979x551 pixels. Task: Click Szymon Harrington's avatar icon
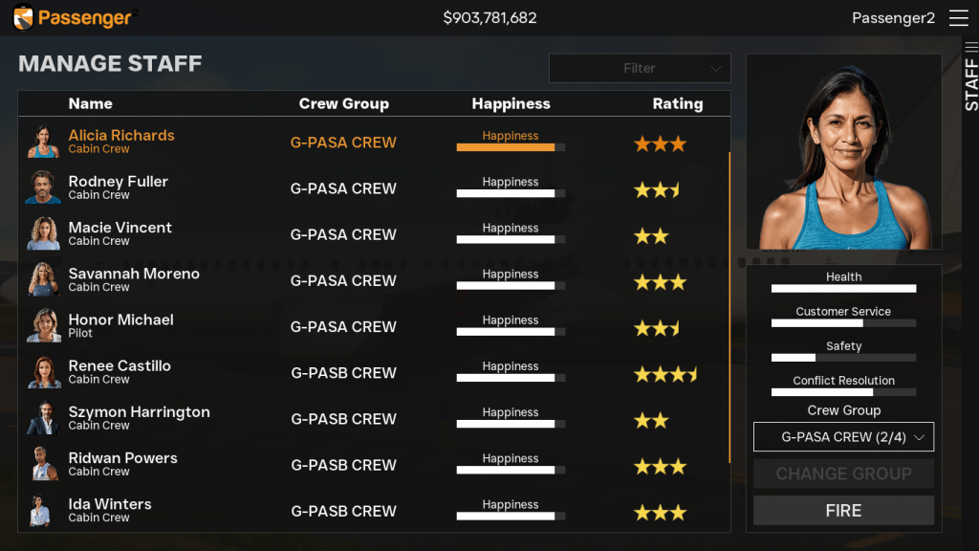[43, 418]
